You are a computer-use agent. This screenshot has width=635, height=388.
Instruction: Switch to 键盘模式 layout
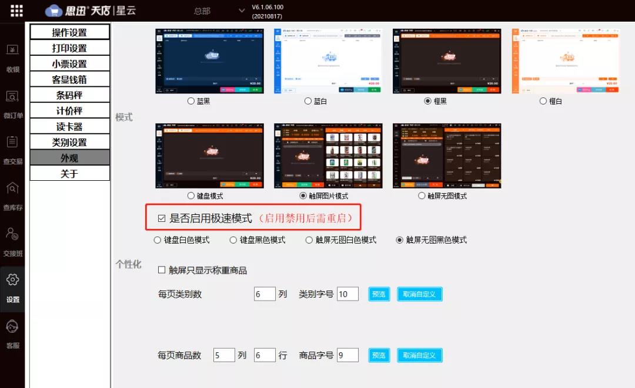click(190, 195)
